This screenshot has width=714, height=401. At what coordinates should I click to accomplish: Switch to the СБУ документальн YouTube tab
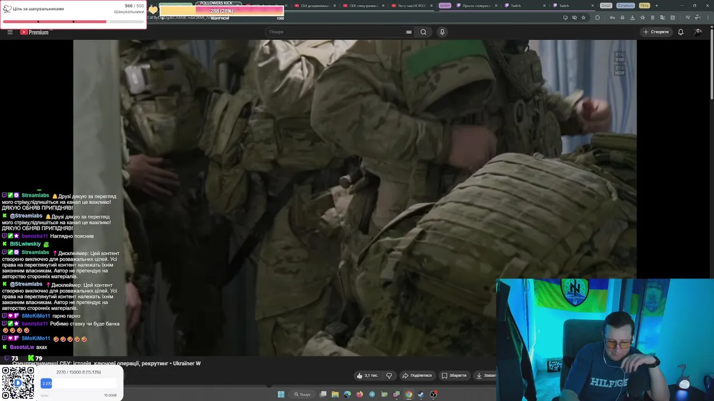(x=315, y=6)
